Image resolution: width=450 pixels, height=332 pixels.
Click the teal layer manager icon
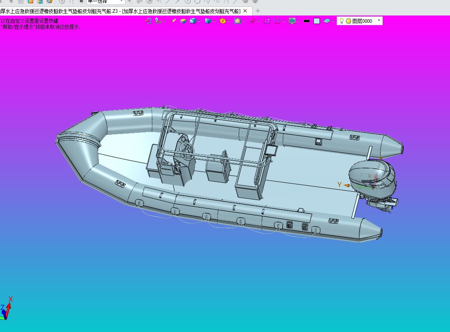pyautogui.click(x=327, y=21)
